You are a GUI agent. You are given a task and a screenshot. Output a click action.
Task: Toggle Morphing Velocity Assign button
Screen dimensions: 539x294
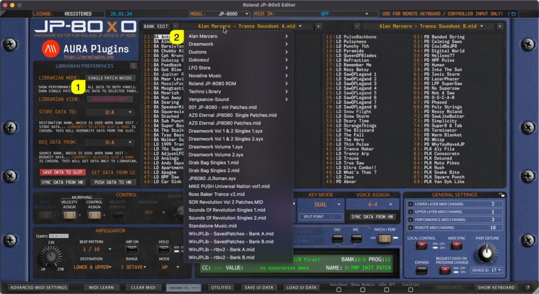[x=69, y=215]
